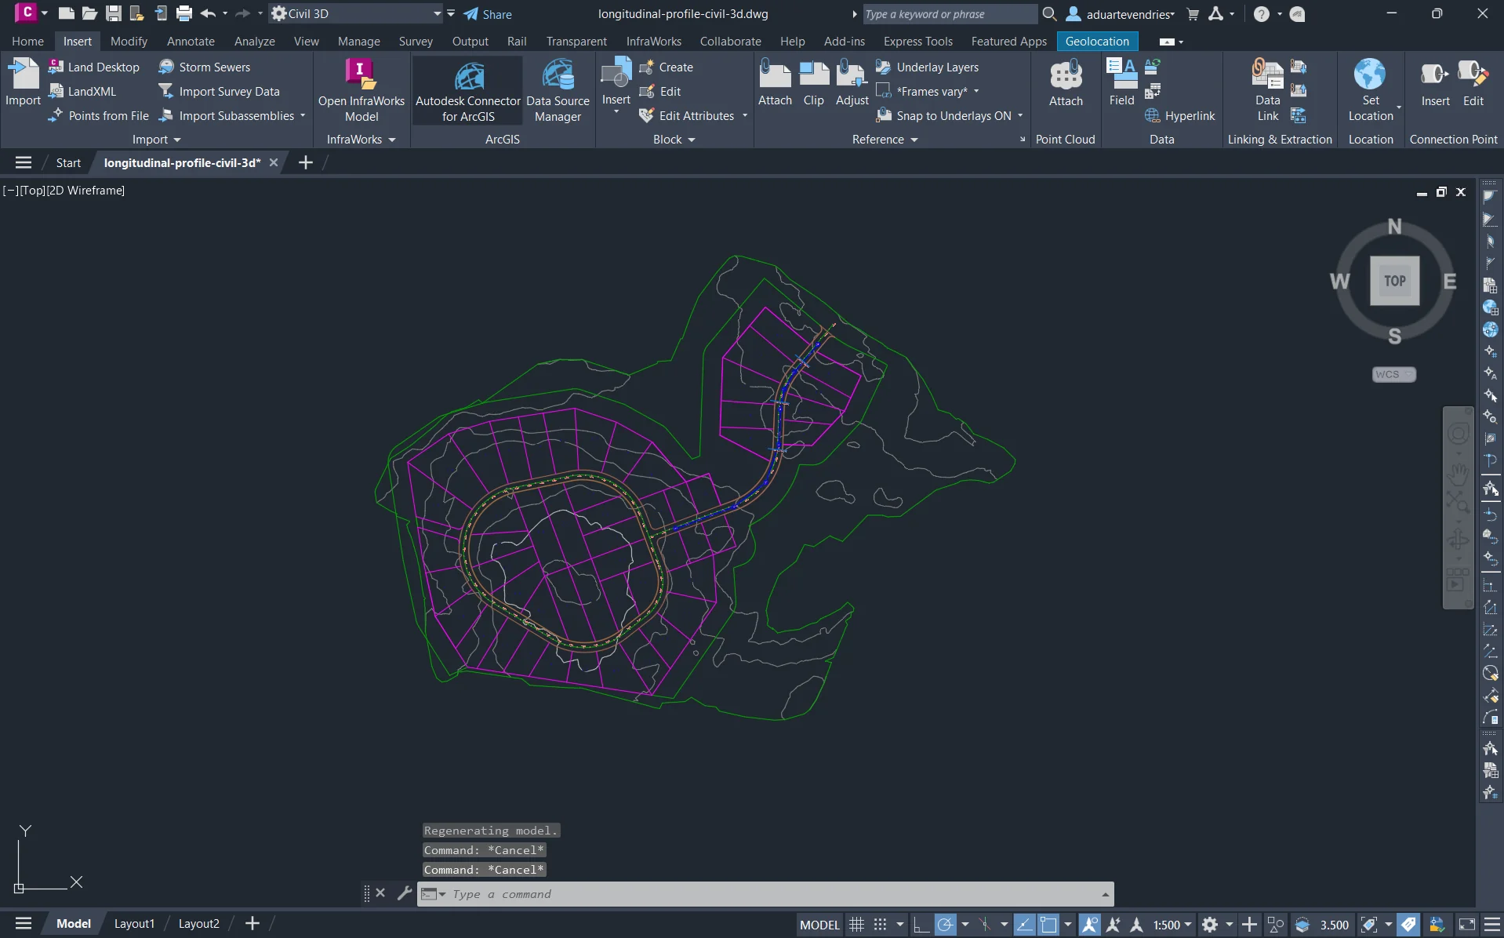The width and height of the screenshot is (1504, 938).
Task: Toggle object snap tracking in status bar
Action: click(x=1024, y=925)
